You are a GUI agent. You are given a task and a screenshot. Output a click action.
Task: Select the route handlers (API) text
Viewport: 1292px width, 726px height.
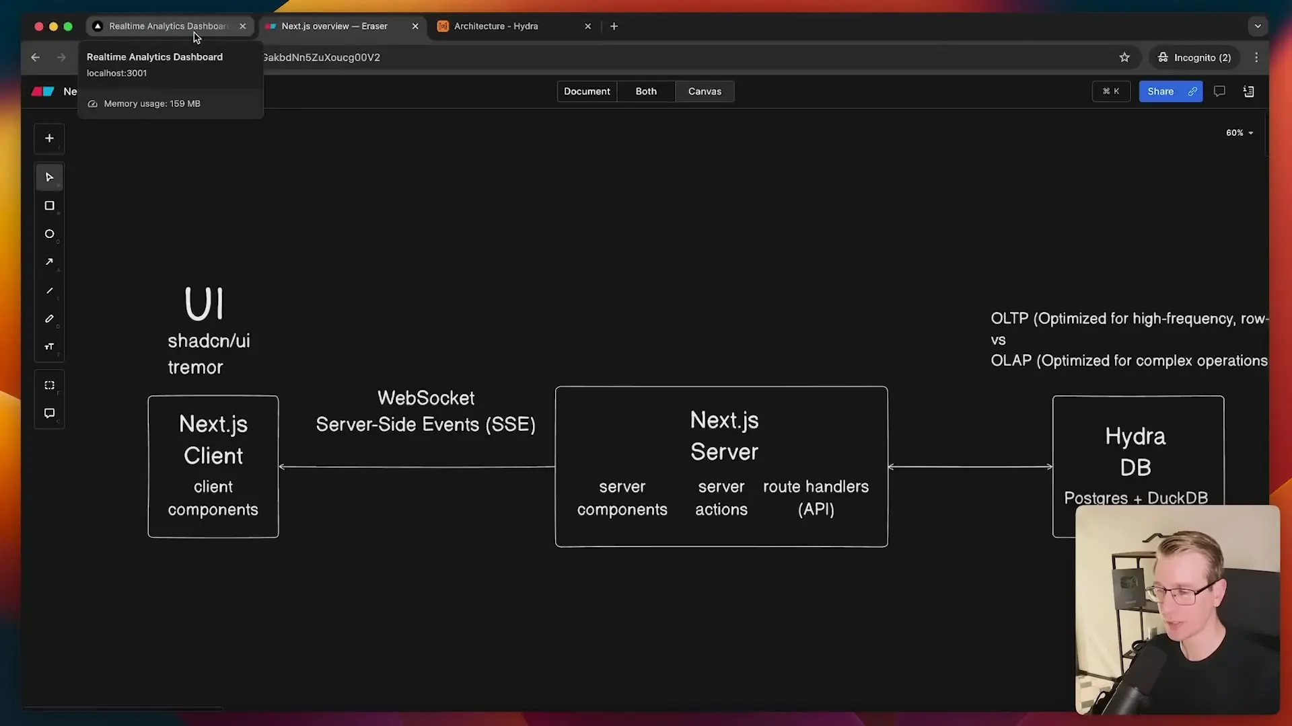[816, 497]
